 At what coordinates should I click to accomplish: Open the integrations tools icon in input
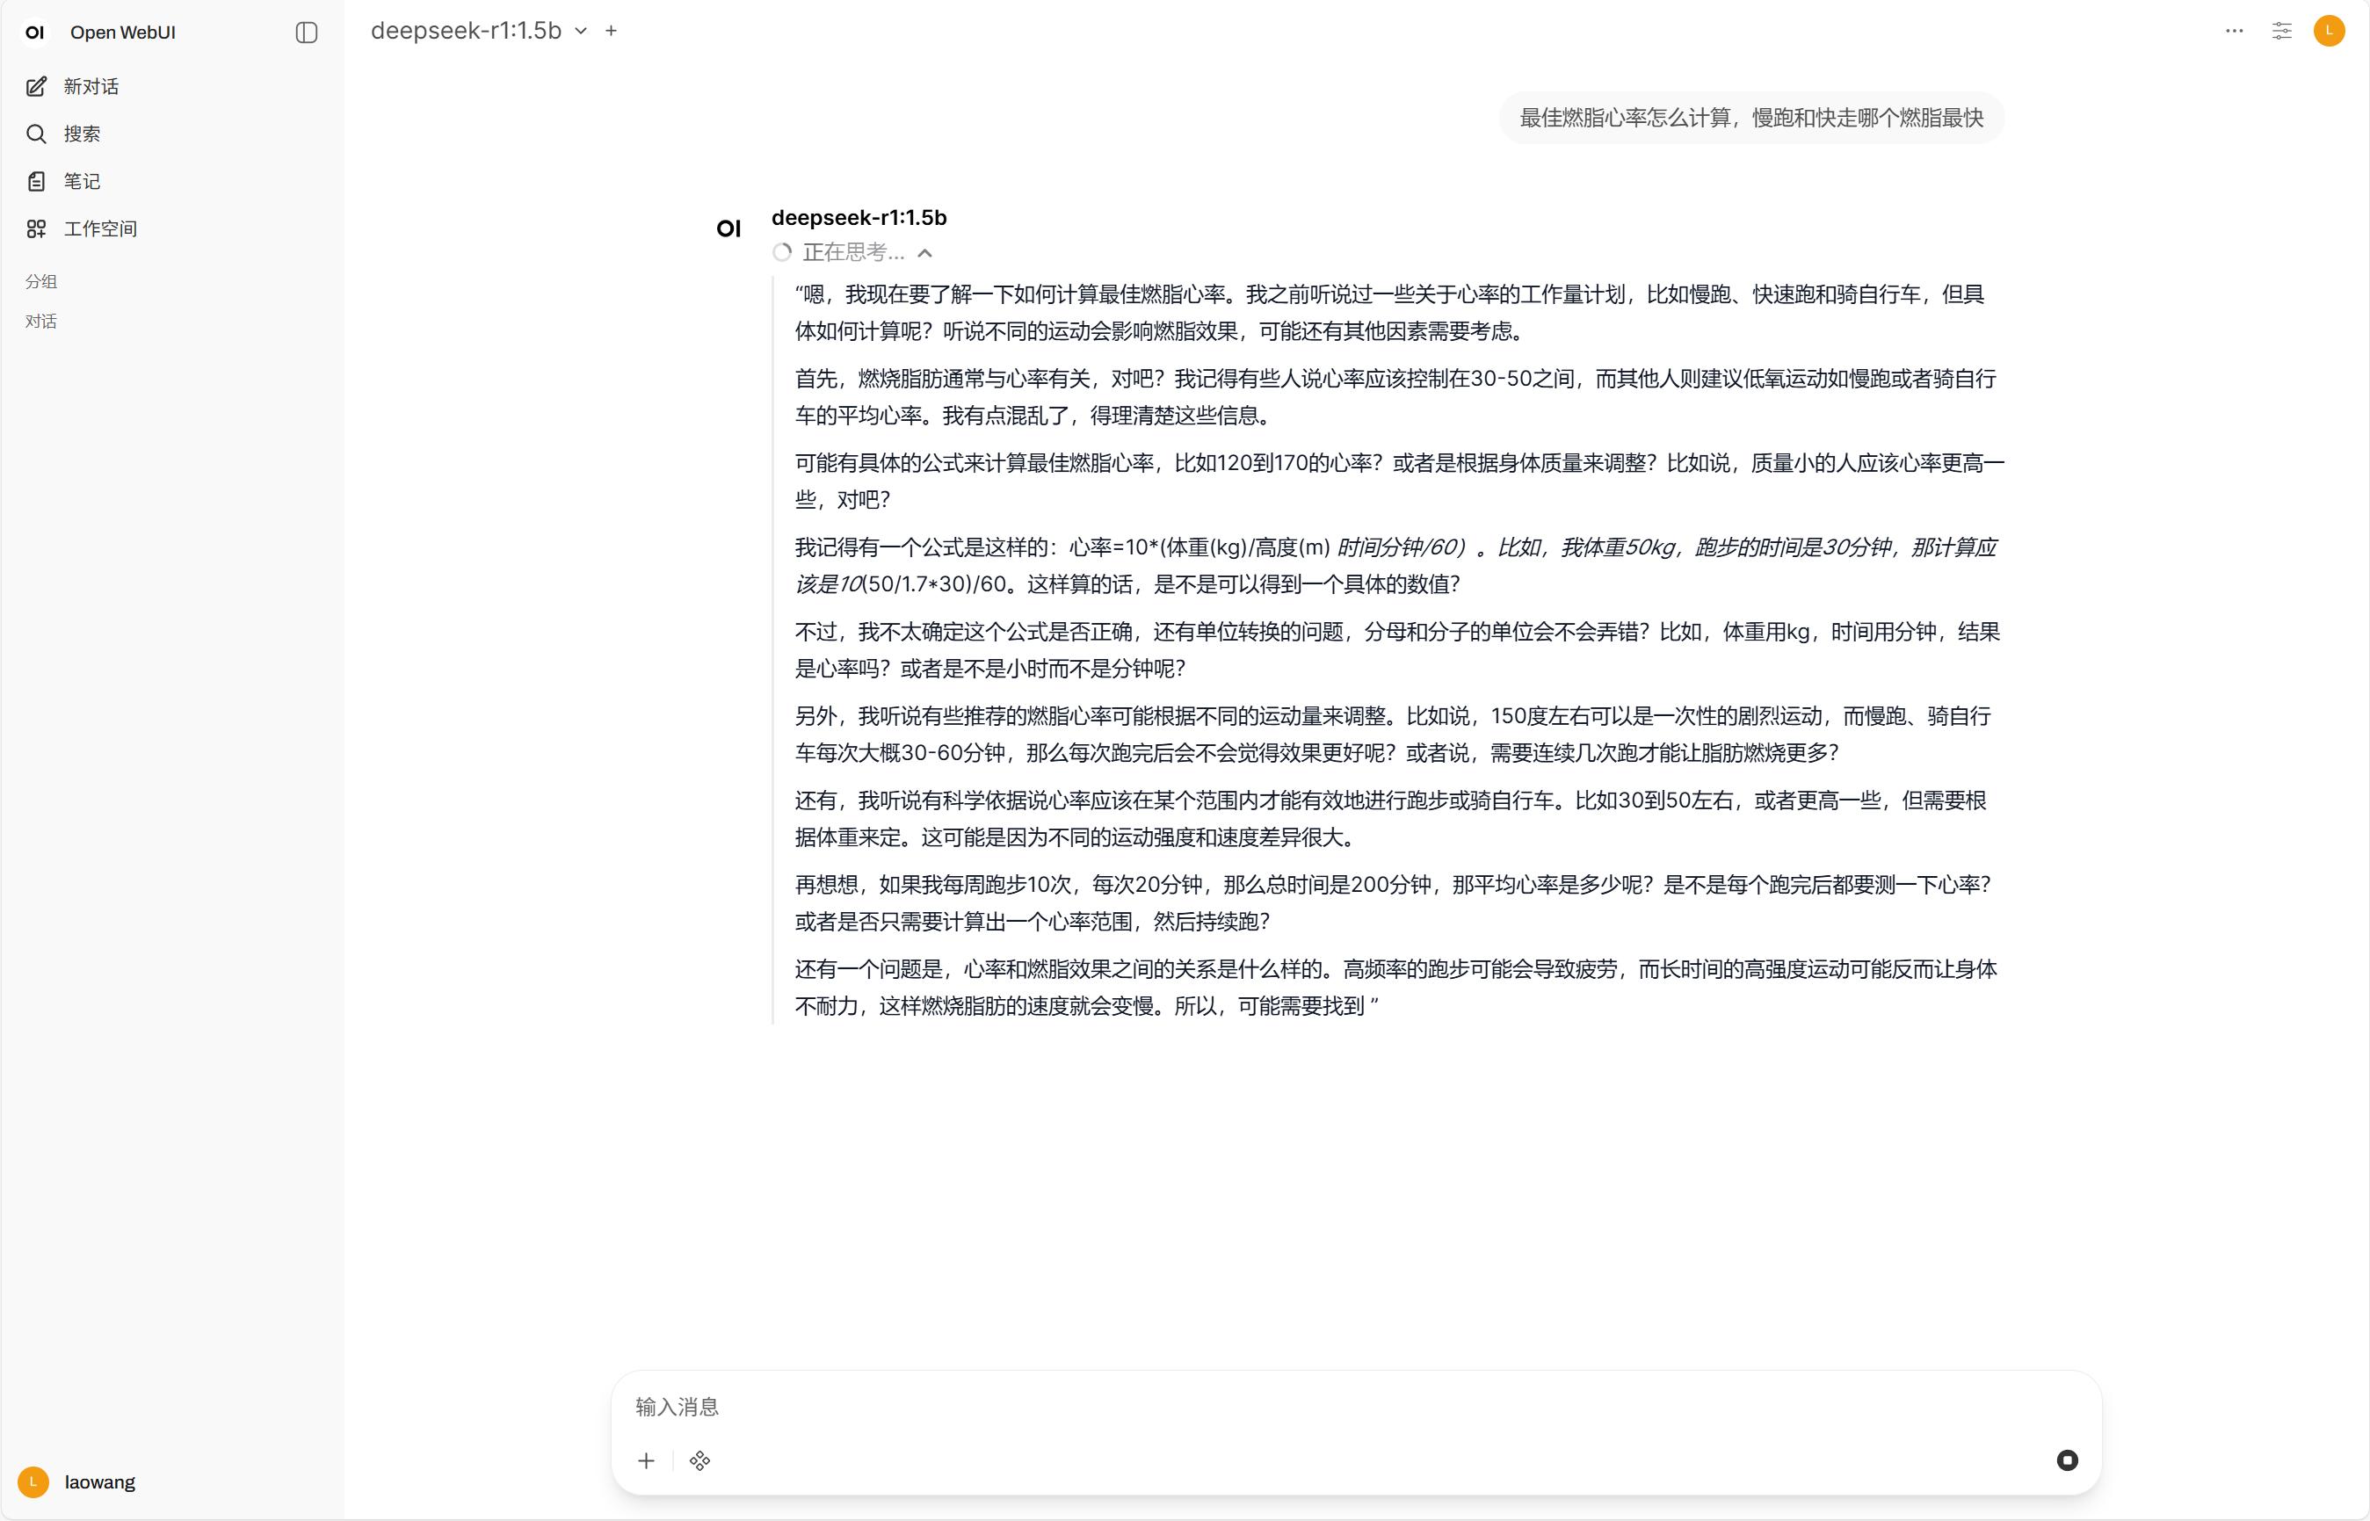click(x=700, y=1459)
